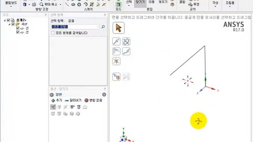The height and width of the screenshot is (142, 253).
Task: Select the sweep tool guide icon
Action: pyautogui.click(x=126, y=51)
